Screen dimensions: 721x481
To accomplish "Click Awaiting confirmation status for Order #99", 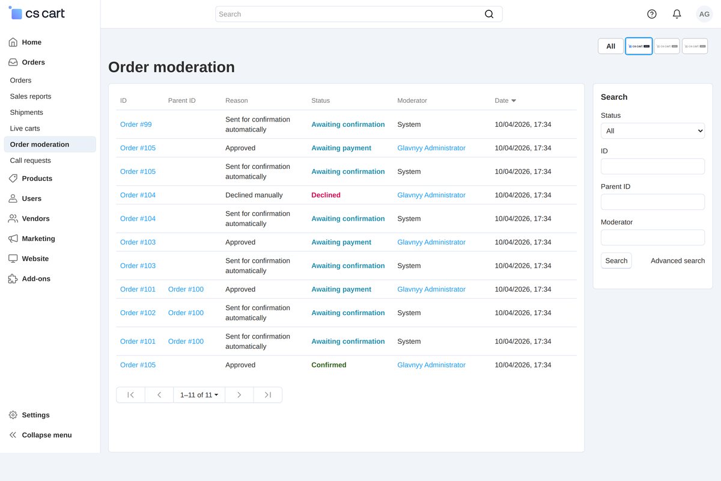I will pyautogui.click(x=348, y=124).
